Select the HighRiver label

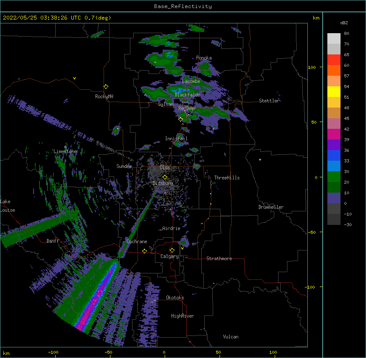tap(183, 316)
